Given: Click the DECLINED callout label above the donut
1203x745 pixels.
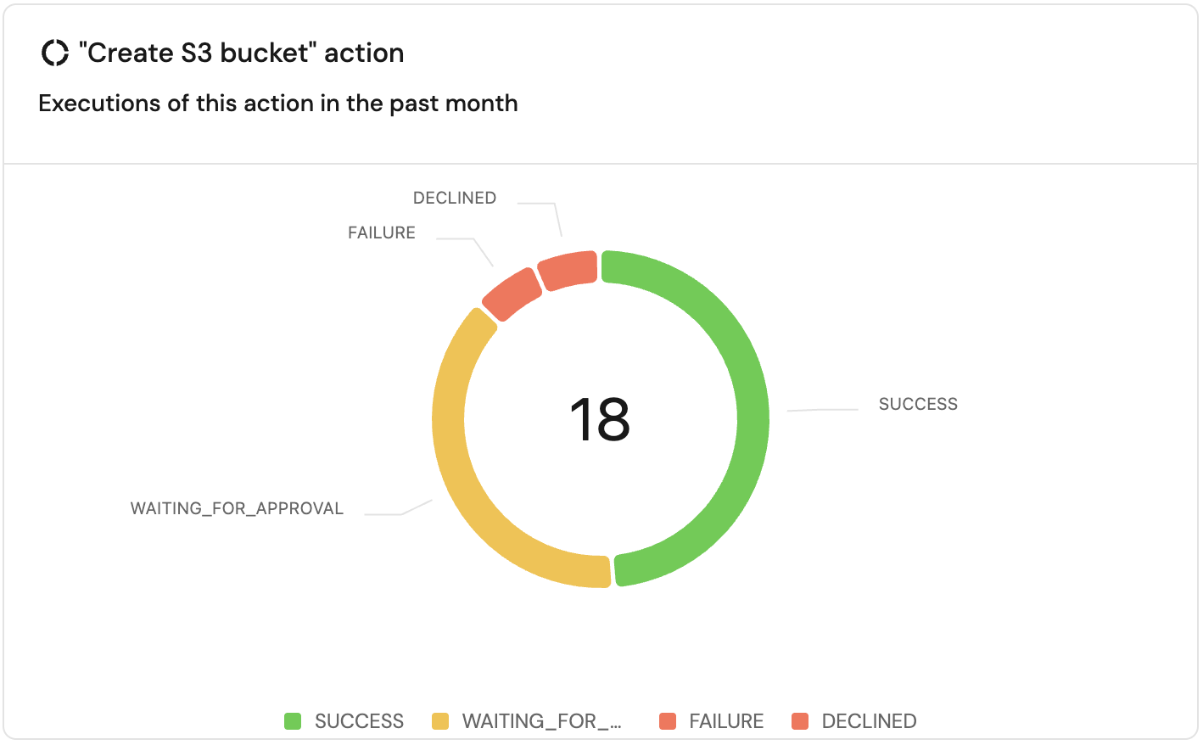Looking at the screenshot, I should (455, 198).
